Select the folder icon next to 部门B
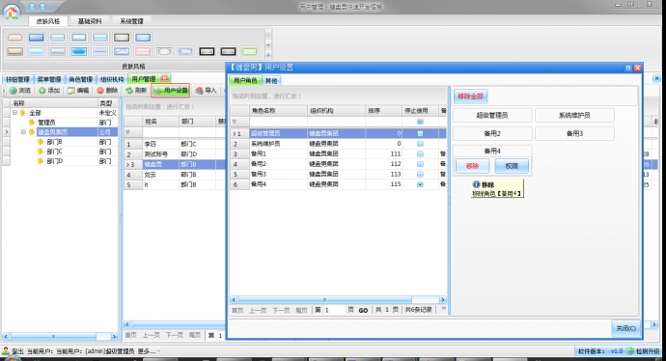Viewport: 666px width, 361px height. point(41,142)
